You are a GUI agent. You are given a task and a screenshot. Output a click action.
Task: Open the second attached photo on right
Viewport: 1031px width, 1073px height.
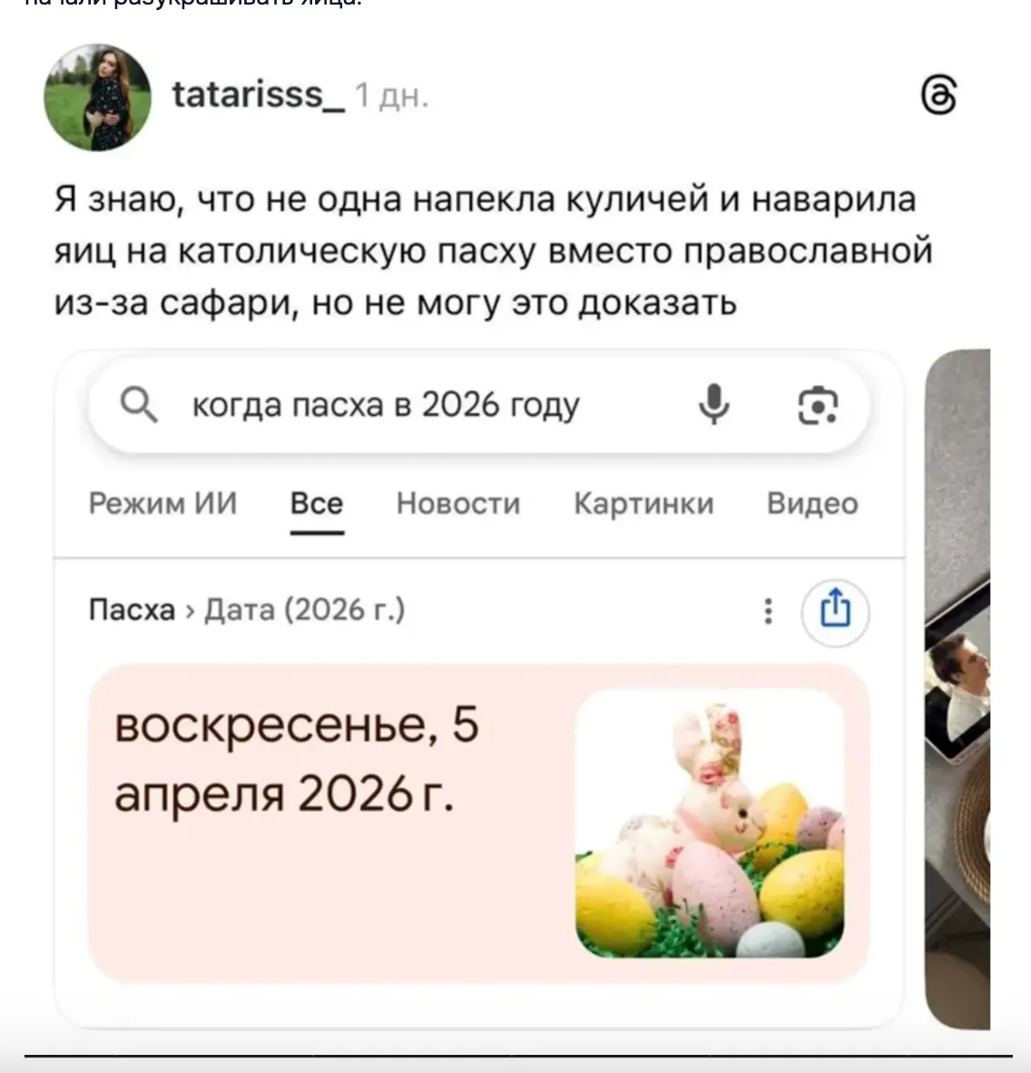[957, 688]
